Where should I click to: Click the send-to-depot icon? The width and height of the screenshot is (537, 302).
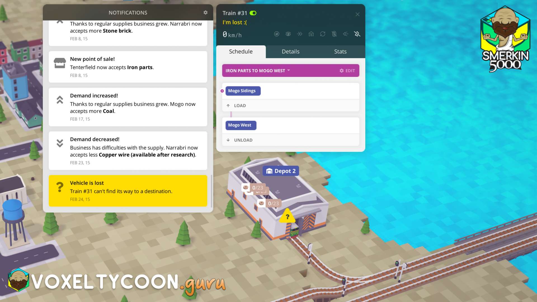click(311, 34)
